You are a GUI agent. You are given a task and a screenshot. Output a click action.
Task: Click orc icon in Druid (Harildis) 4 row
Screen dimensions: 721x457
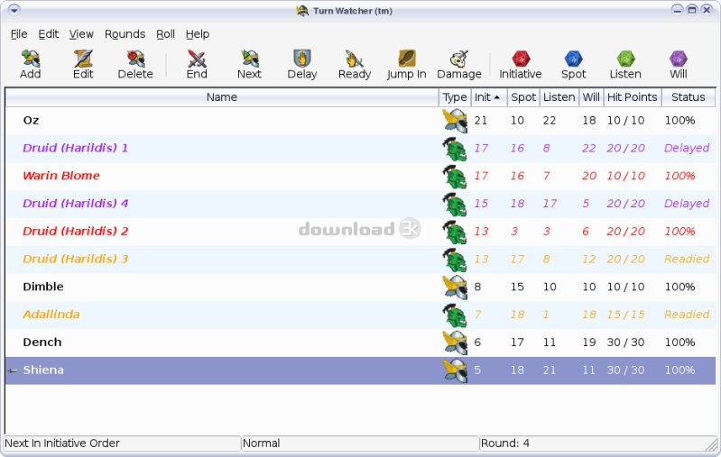tap(455, 204)
